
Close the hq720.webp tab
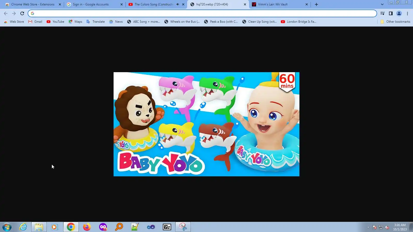click(245, 4)
